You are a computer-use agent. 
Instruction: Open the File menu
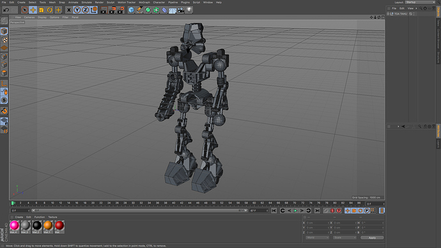[x=4, y=3]
